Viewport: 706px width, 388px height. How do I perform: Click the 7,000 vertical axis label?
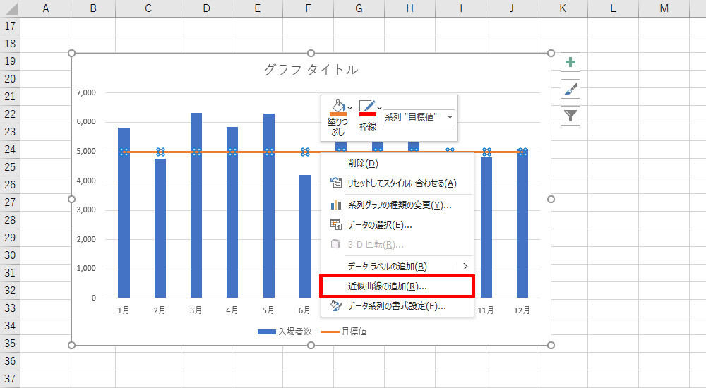(86, 92)
